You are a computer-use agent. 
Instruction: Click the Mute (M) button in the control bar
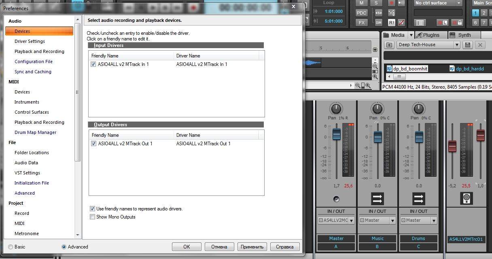tap(361, 3)
